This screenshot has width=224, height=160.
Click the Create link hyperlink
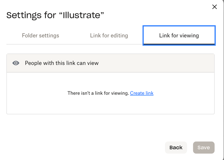142,93
